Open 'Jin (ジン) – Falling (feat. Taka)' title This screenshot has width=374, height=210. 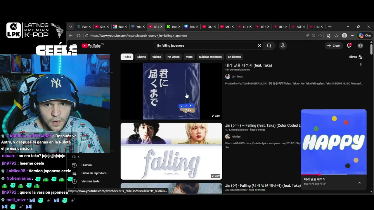(x=263, y=125)
